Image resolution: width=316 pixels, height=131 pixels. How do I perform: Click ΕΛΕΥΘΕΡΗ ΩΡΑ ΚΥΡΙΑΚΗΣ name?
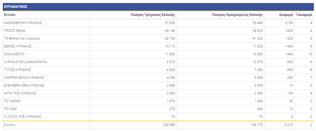tap(24, 85)
